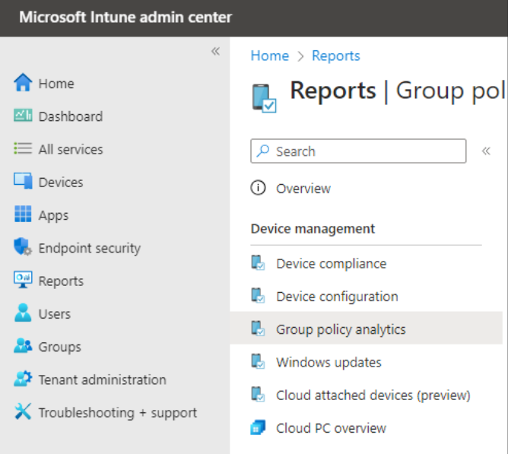508x454 pixels.
Task: Click the Device compliance phone icon
Action: (x=258, y=263)
